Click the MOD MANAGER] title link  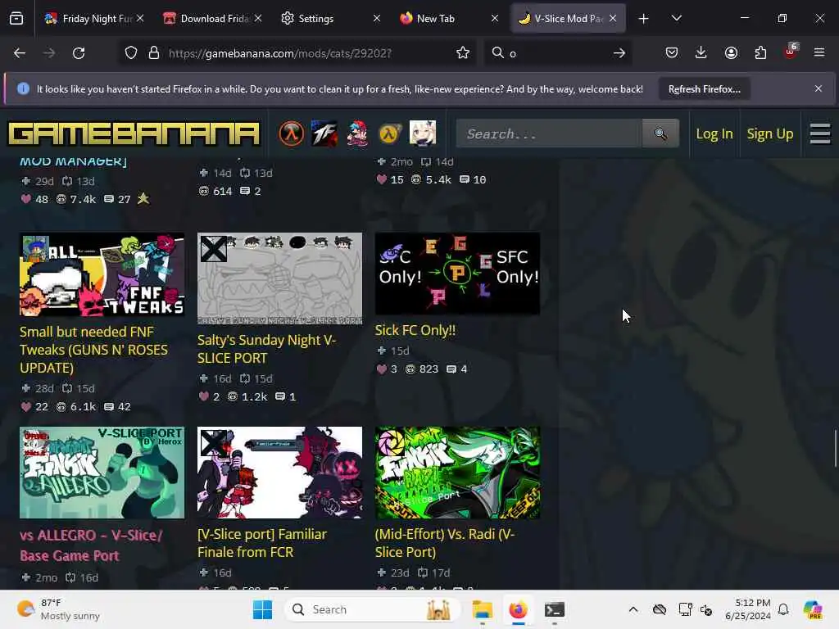click(73, 161)
